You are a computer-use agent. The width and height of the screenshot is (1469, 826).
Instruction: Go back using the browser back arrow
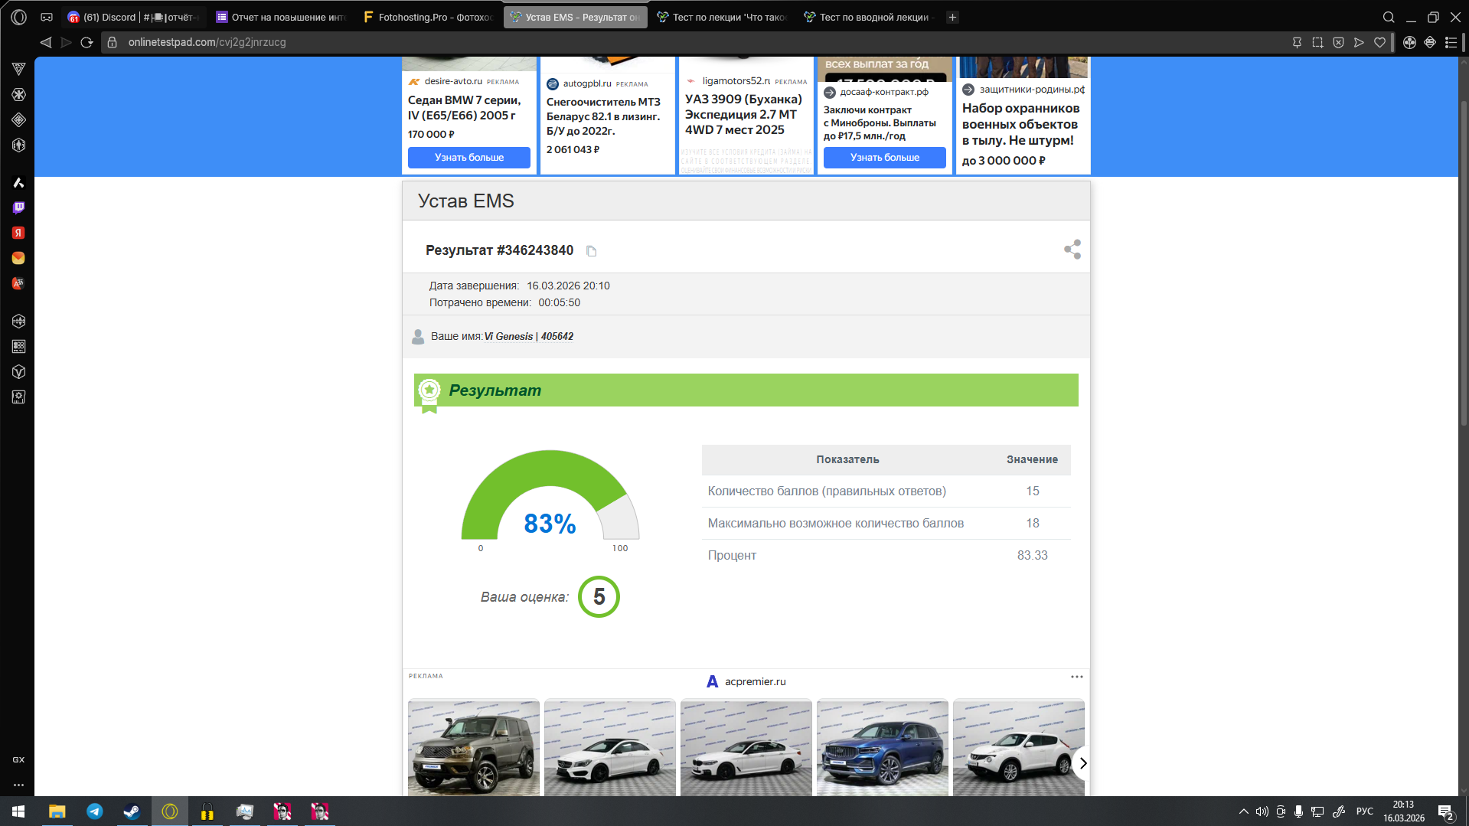click(x=46, y=42)
